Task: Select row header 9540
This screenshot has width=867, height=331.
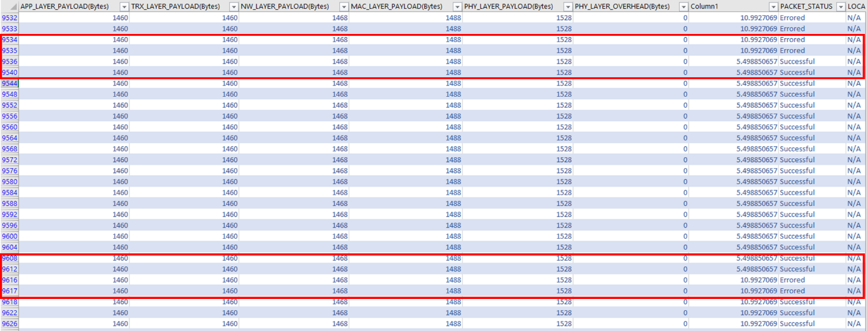Action: tap(9, 72)
